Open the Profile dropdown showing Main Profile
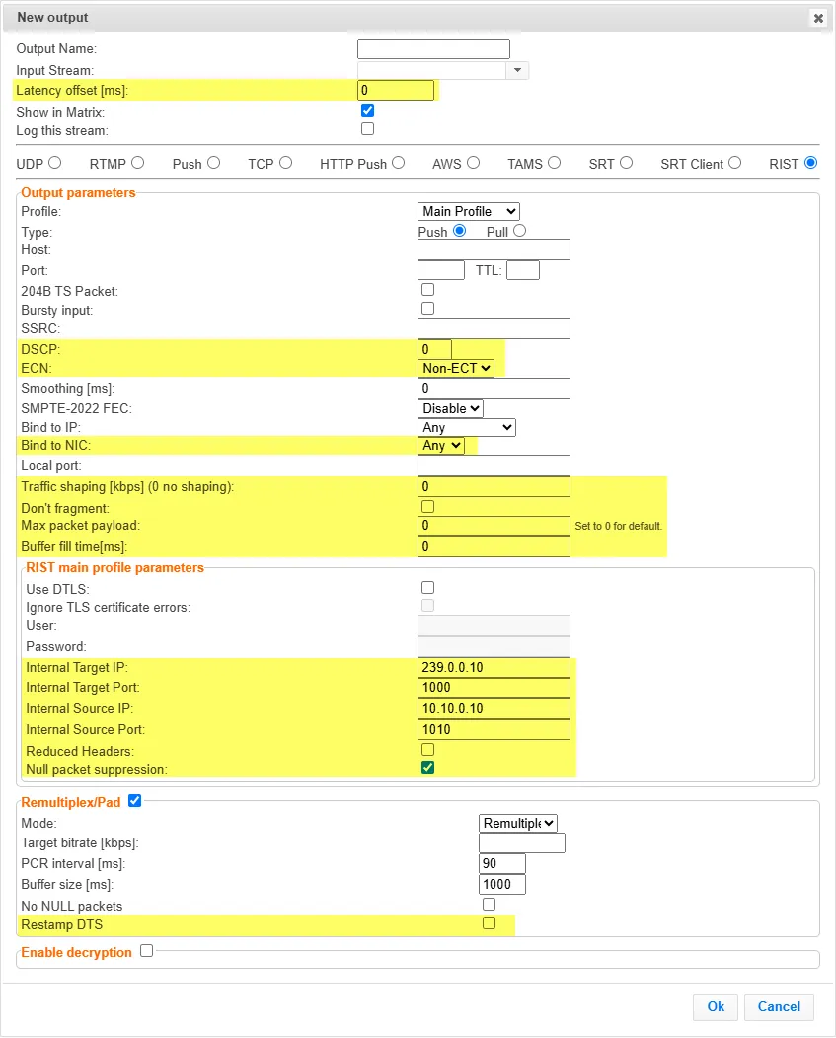The image size is (836, 1038). [469, 211]
